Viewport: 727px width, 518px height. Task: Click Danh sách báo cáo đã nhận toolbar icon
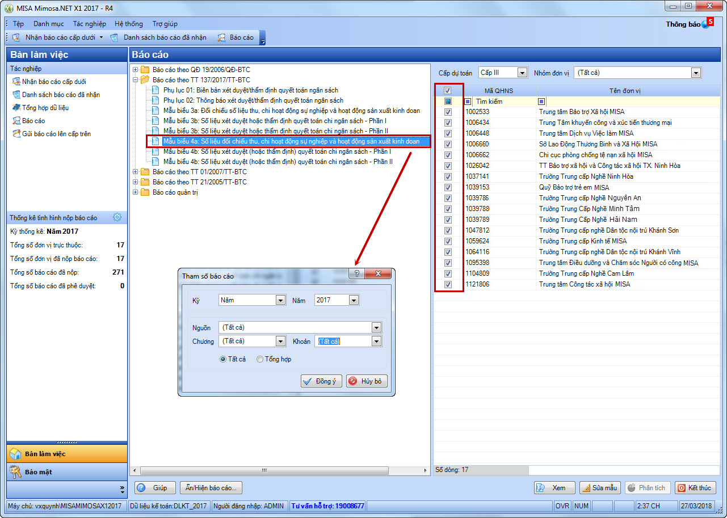click(x=114, y=37)
